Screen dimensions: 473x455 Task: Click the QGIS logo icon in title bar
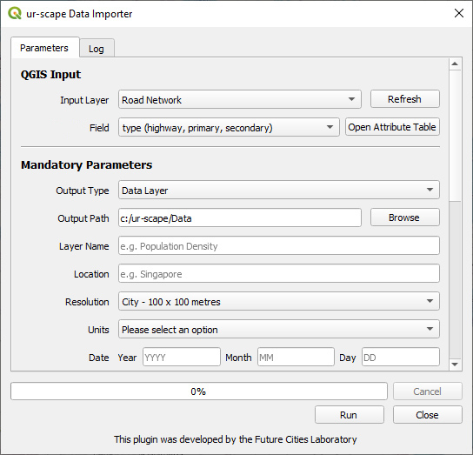click(x=15, y=14)
